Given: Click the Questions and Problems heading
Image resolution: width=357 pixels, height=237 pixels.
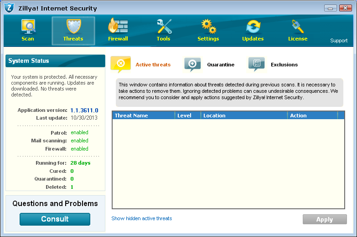Looking at the screenshot, I should point(55,203).
